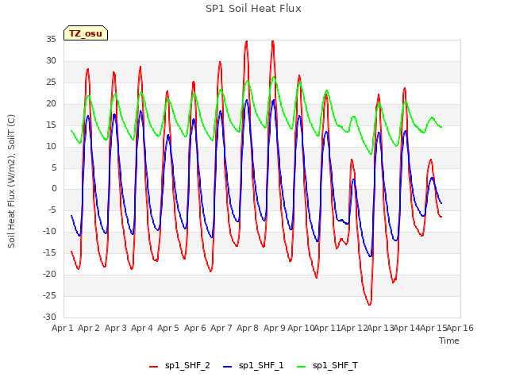This screenshot has width=508, height=381.
Task: Click the 15 y-axis tick label
Action: (x=51, y=125)
